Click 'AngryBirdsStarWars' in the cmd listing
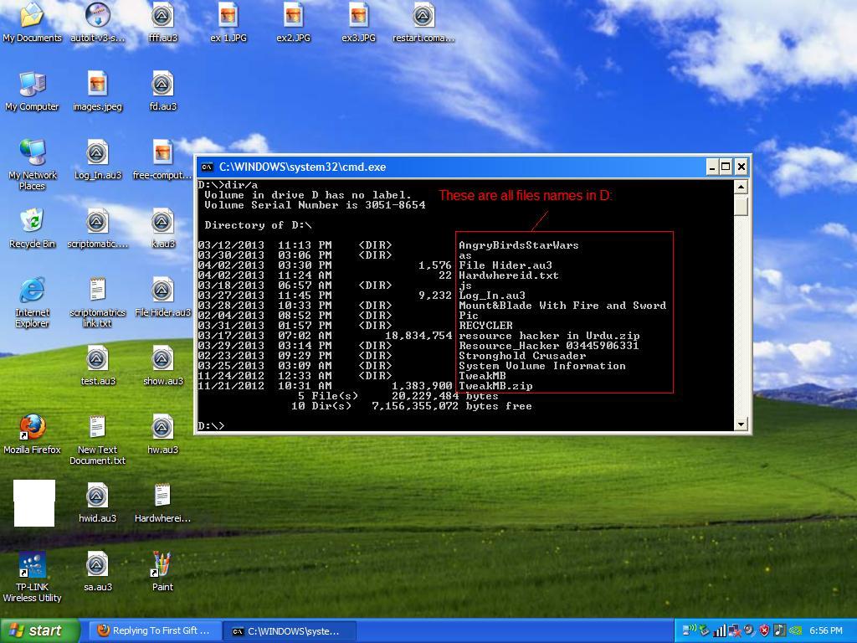This screenshot has height=643, width=857. 519,245
